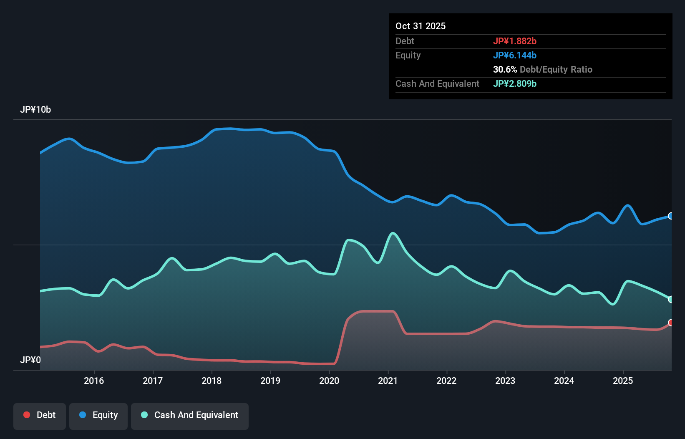Click the JP¥1.882b debt value
Viewport: 685px width, 439px height.
[x=515, y=41]
